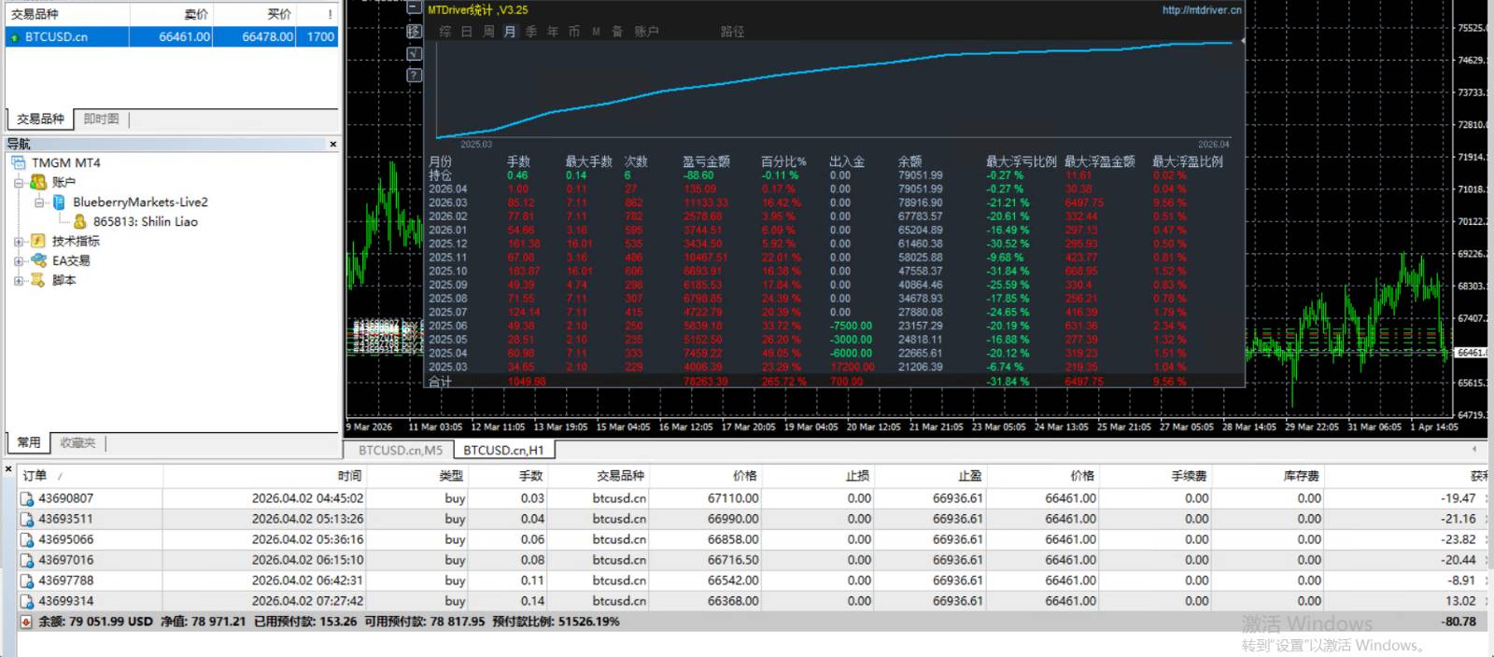Show 年 yearly statistics in MTDriver
This screenshot has height=657, width=1494.
tap(553, 32)
